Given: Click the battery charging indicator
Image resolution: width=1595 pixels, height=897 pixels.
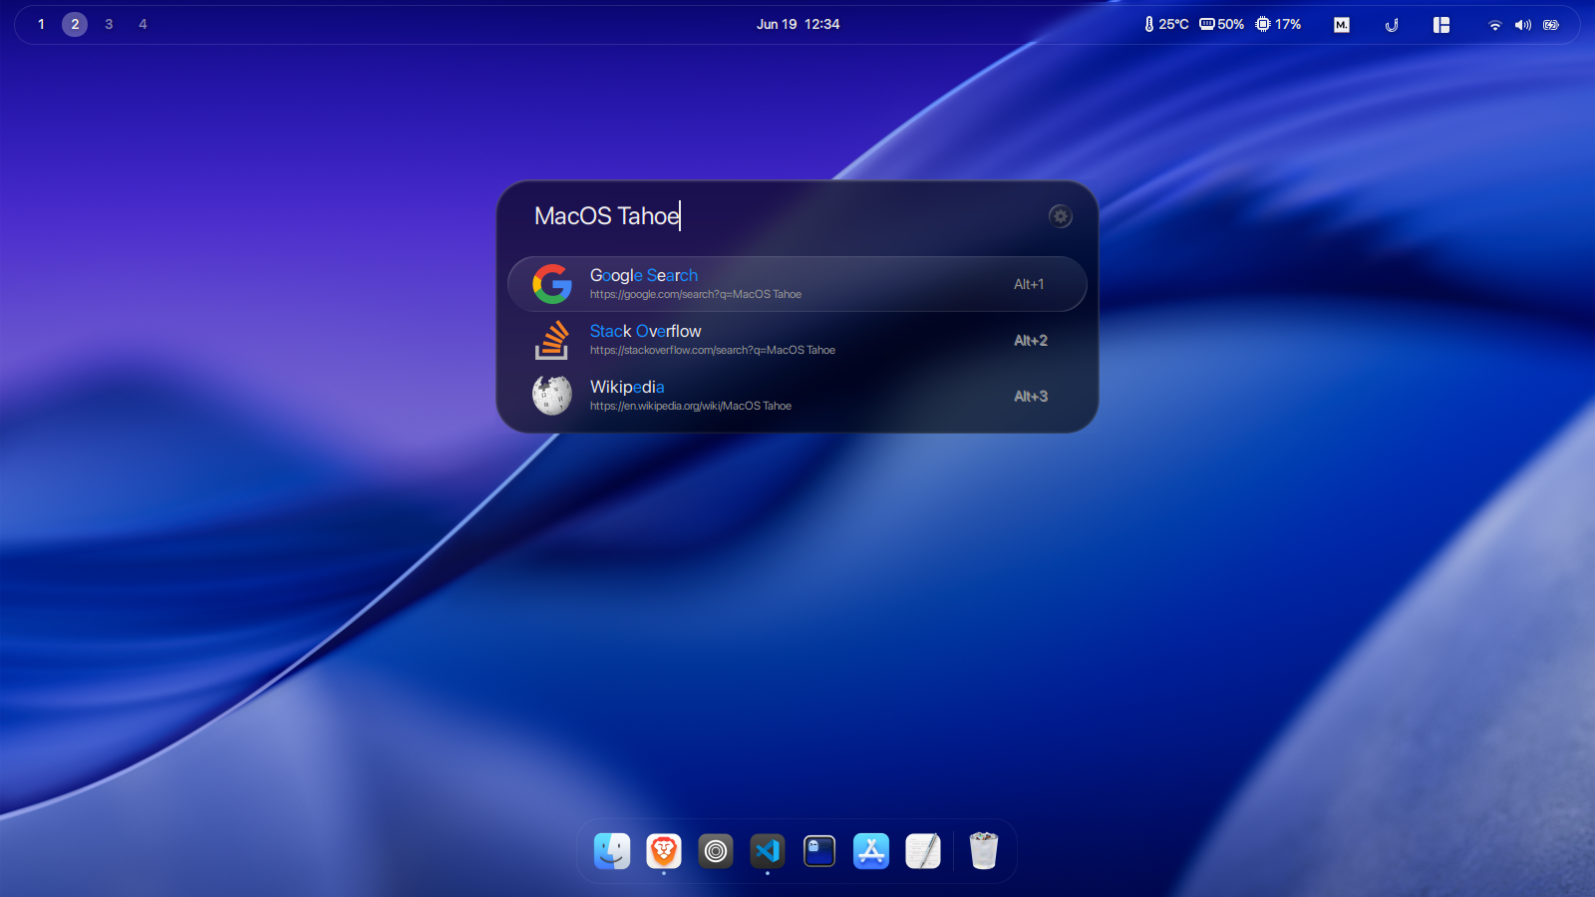Looking at the screenshot, I should pyautogui.click(x=1551, y=24).
